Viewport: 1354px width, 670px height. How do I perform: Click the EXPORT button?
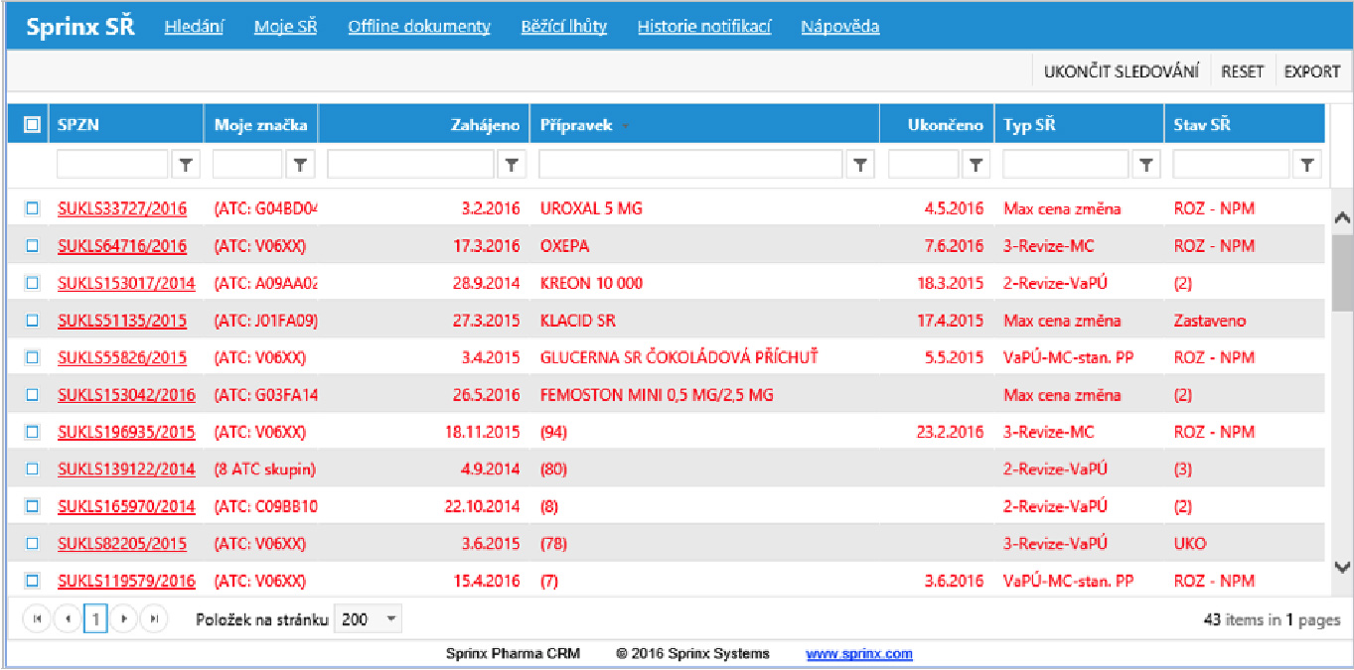1311,71
